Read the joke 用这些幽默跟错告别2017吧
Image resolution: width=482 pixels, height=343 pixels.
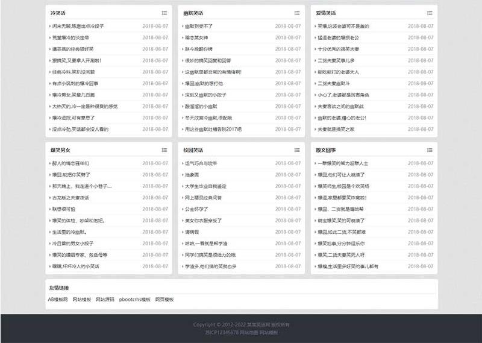click(x=213, y=129)
